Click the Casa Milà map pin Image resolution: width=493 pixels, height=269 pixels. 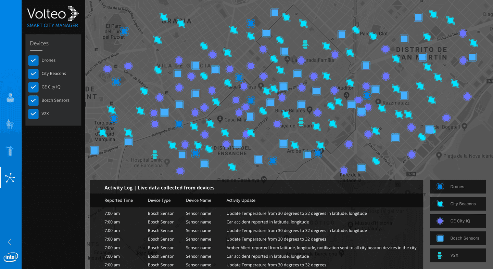point(220,119)
